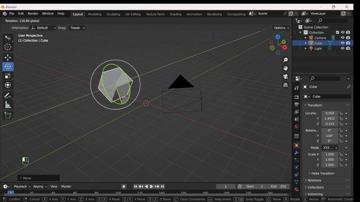Expand the Cube tree item
The height and width of the screenshot is (202, 360).
coord(305,43)
